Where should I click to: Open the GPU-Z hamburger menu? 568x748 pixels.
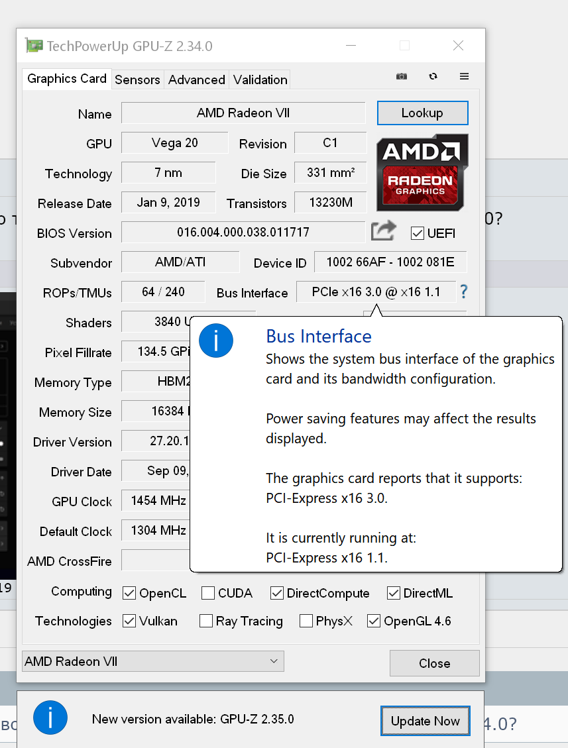[x=464, y=76]
